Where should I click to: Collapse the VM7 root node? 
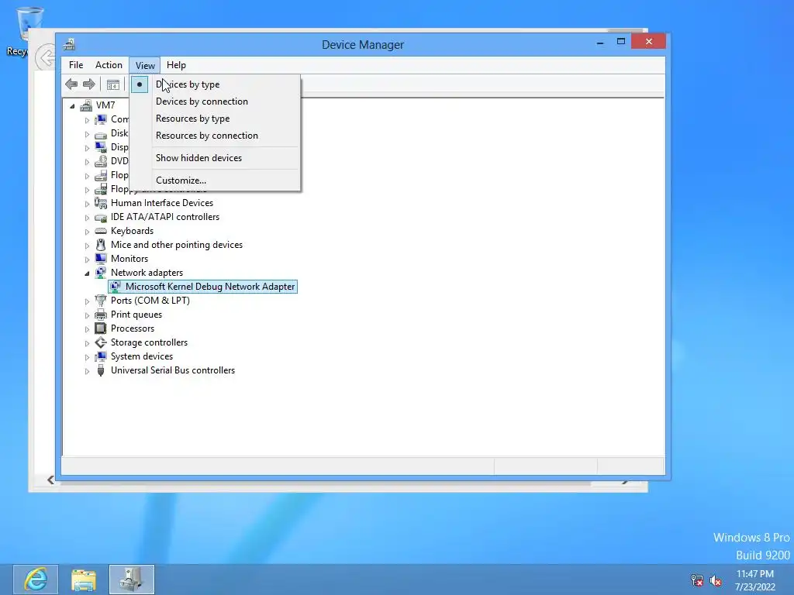click(72, 105)
